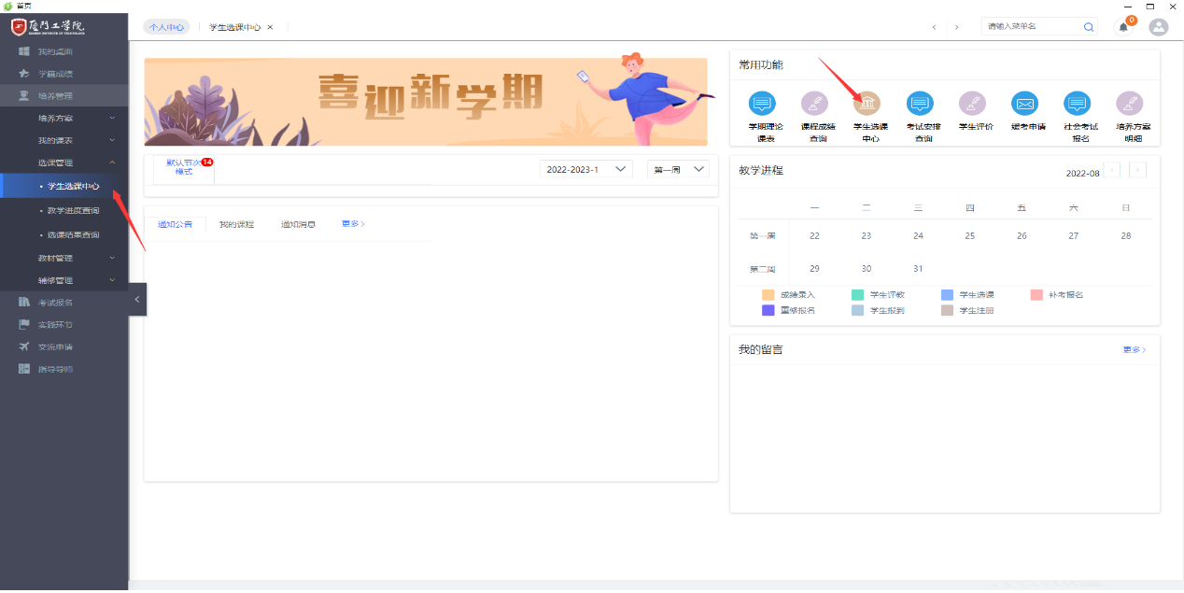The image size is (1184, 593).
Task: Open the 第一周 week dropdown
Action: (678, 169)
